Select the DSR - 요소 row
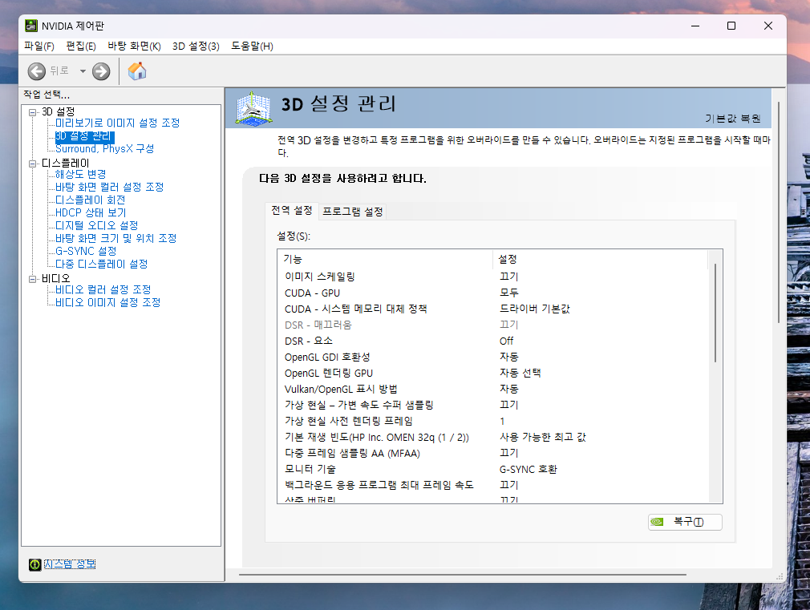Screen dimensions: 810x610 click(493, 341)
